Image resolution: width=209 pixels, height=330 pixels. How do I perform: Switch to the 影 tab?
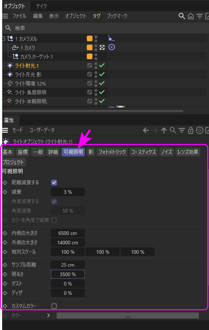click(x=91, y=152)
